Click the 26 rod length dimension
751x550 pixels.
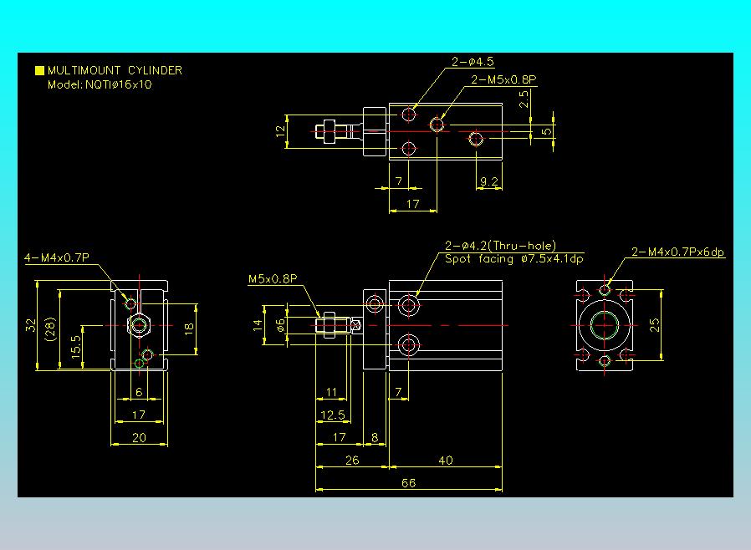coord(352,460)
